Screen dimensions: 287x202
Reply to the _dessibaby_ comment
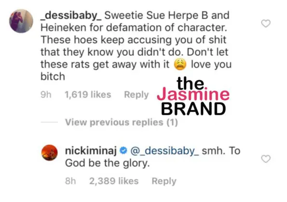pos(137,95)
